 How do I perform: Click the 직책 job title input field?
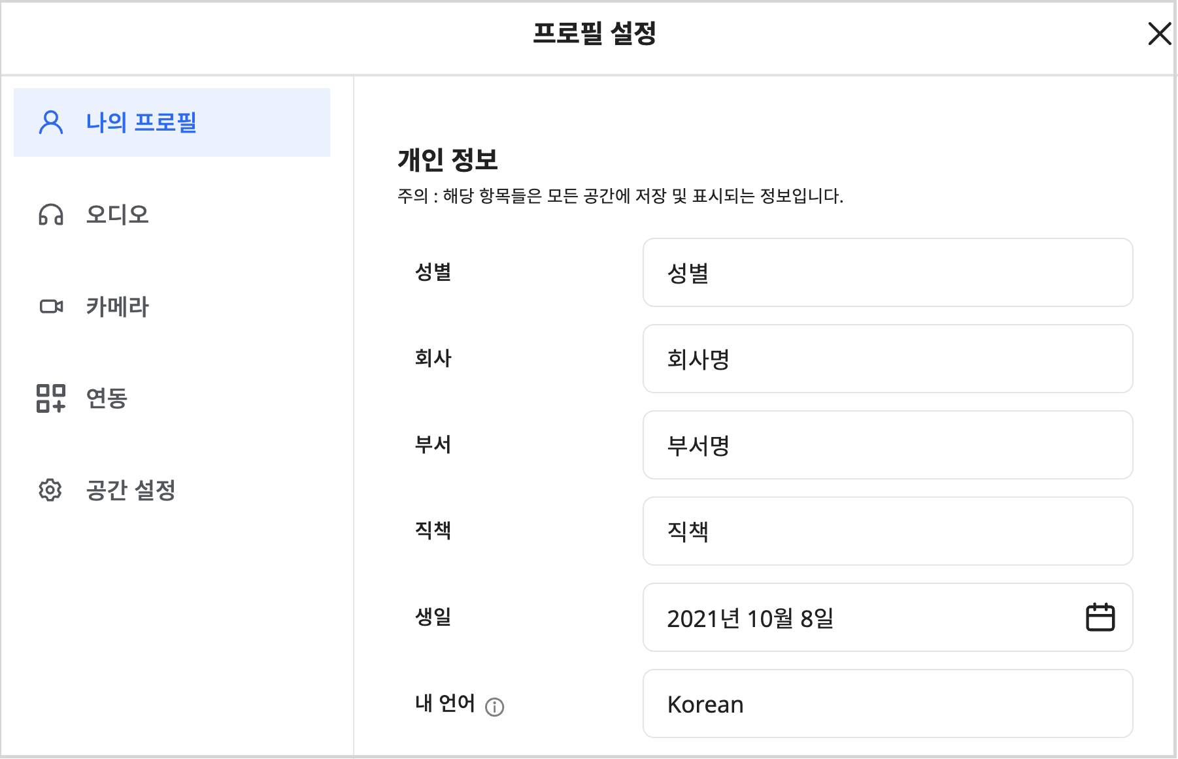point(887,531)
